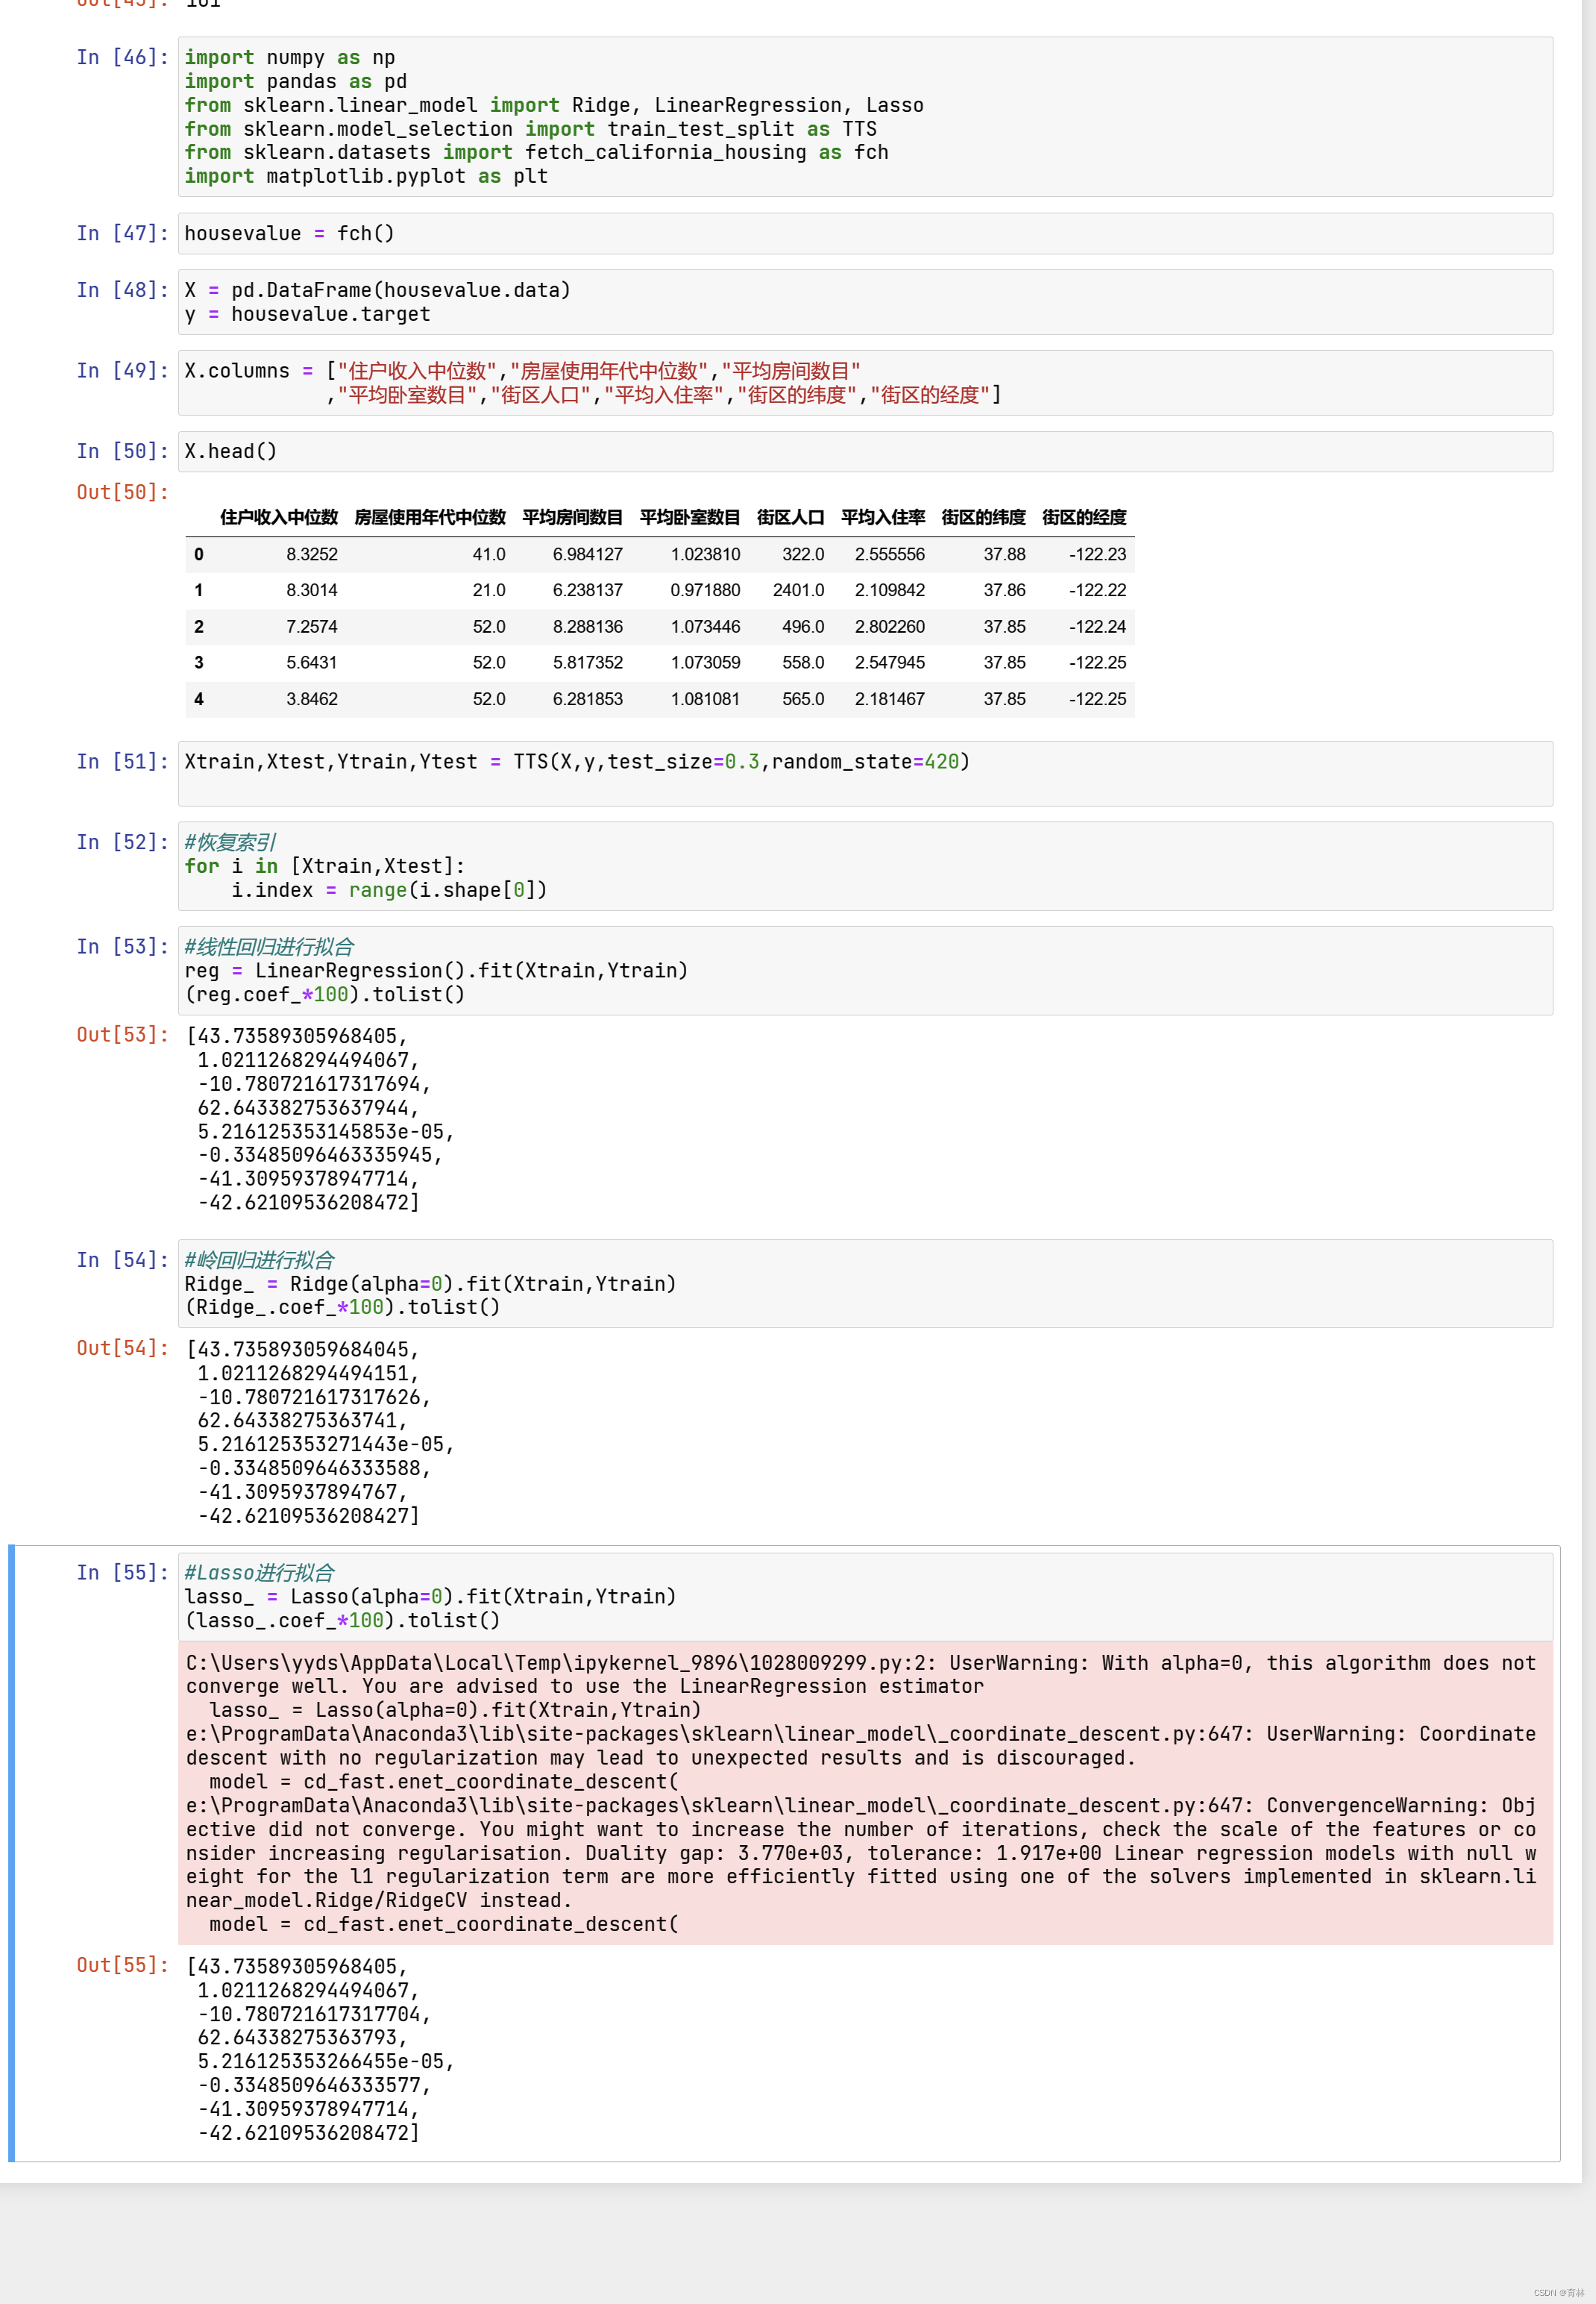The height and width of the screenshot is (2304, 1596).
Task: Click the Out[54] prompt label
Action: pos(122,1347)
